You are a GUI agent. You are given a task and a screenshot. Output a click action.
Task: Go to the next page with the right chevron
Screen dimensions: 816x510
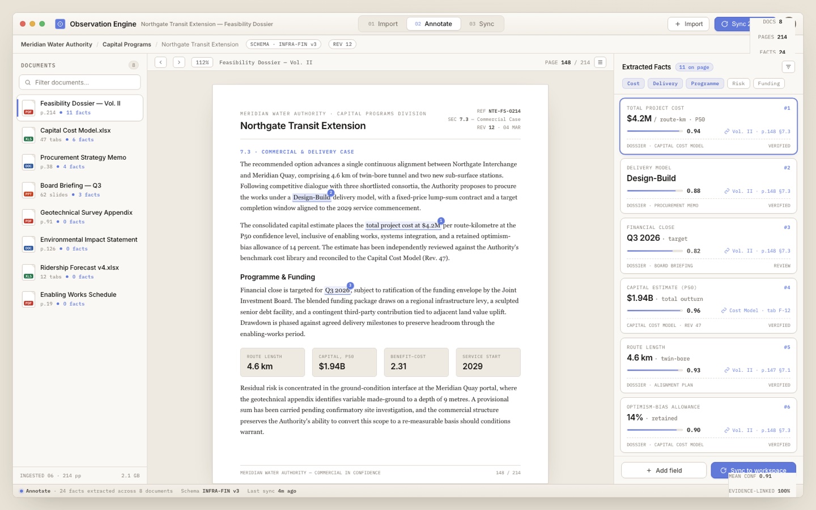click(x=179, y=62)
